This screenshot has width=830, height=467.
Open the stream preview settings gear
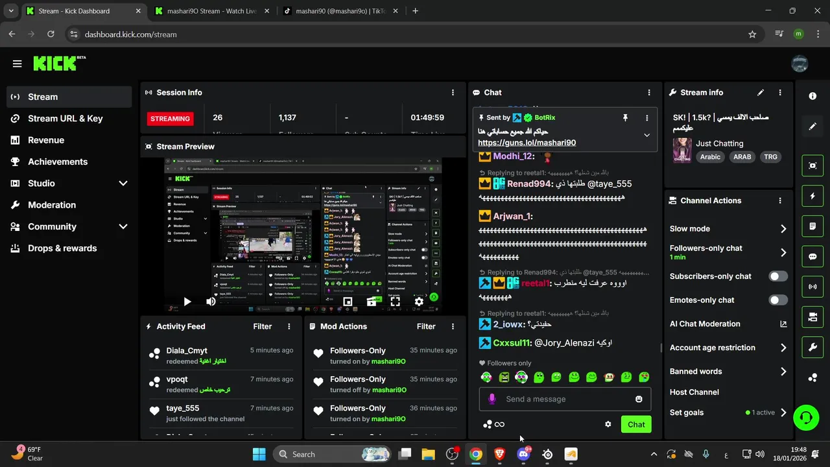[x=419, y=302]
